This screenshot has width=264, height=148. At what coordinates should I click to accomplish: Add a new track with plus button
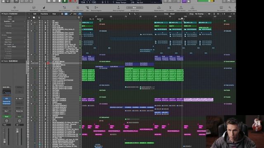[x=29, y=17]
